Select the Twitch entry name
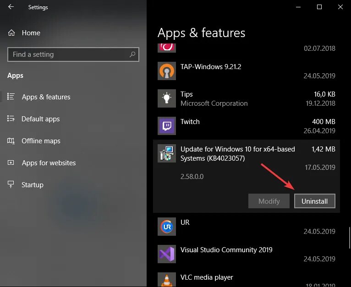Image resolution: width=351 pixels, height=287 pixels. pos(190,121)
